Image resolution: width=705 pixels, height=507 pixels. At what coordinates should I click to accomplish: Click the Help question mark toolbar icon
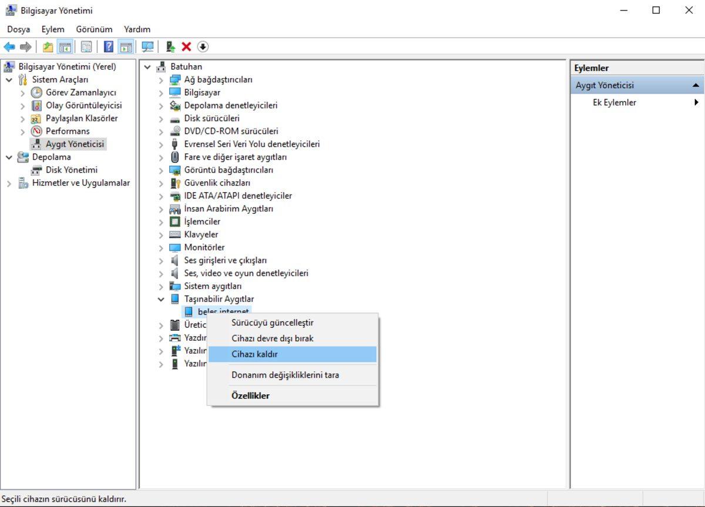click(x=109, y=47)
